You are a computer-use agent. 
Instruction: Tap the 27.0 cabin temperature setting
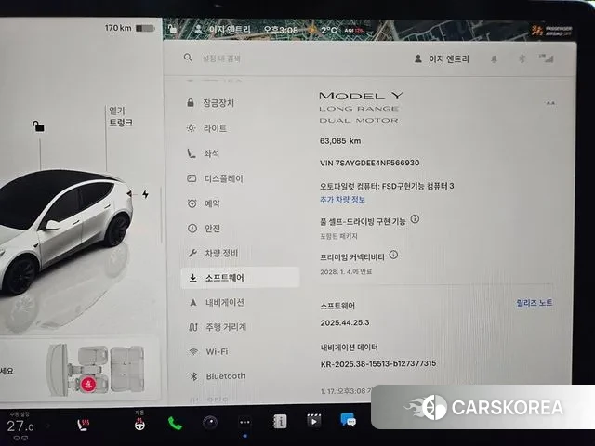click(20, 426)
